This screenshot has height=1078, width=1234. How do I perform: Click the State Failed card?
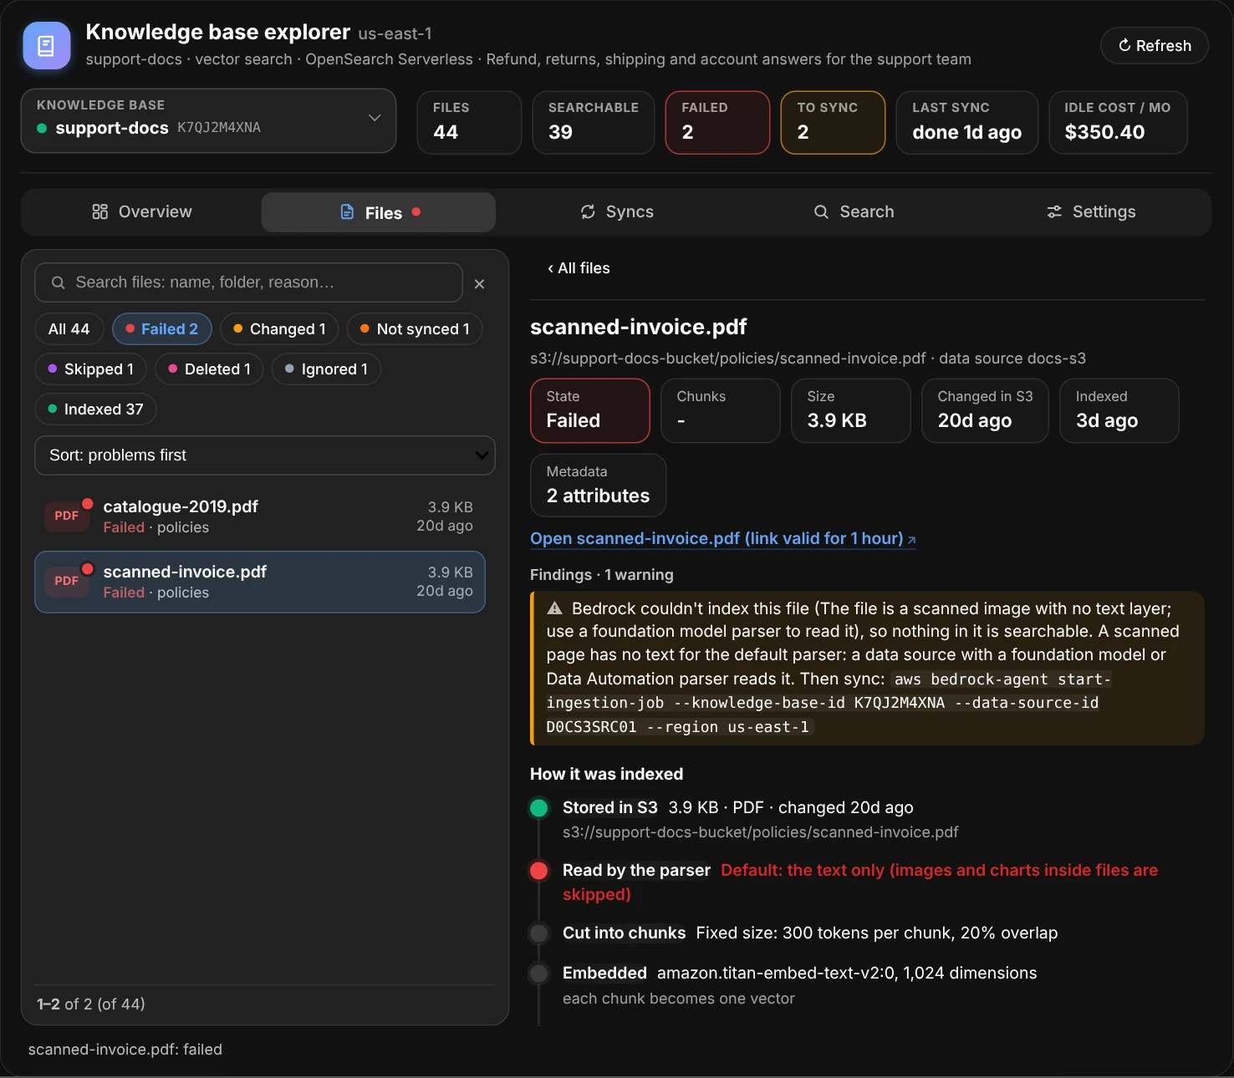[590, 410]
